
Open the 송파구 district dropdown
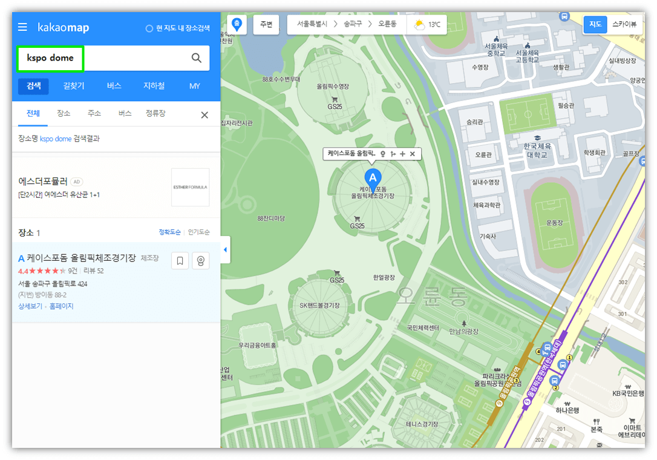point(353,24)
